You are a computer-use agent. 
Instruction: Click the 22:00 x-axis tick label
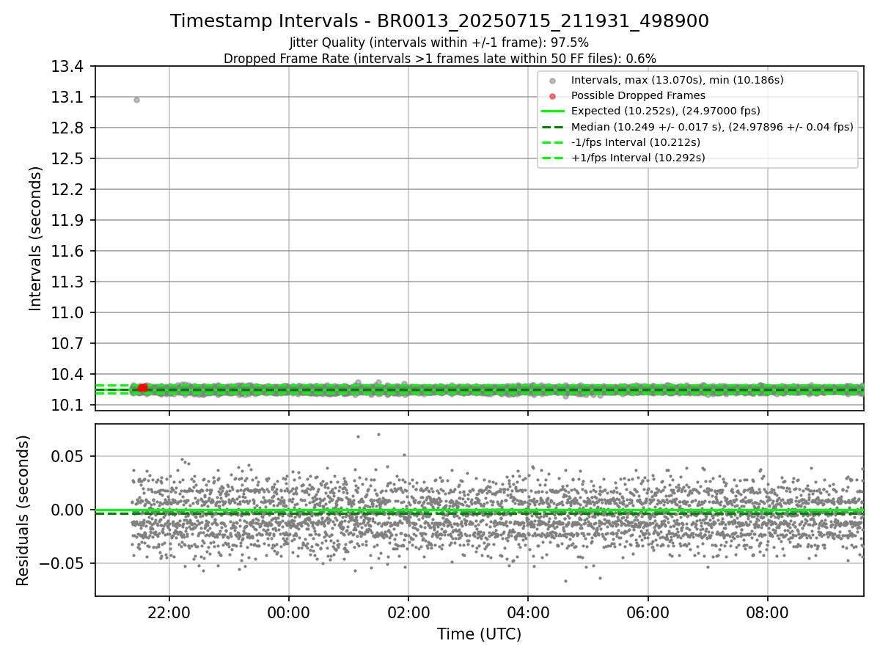pyautogui.click(x=169, y=612)
